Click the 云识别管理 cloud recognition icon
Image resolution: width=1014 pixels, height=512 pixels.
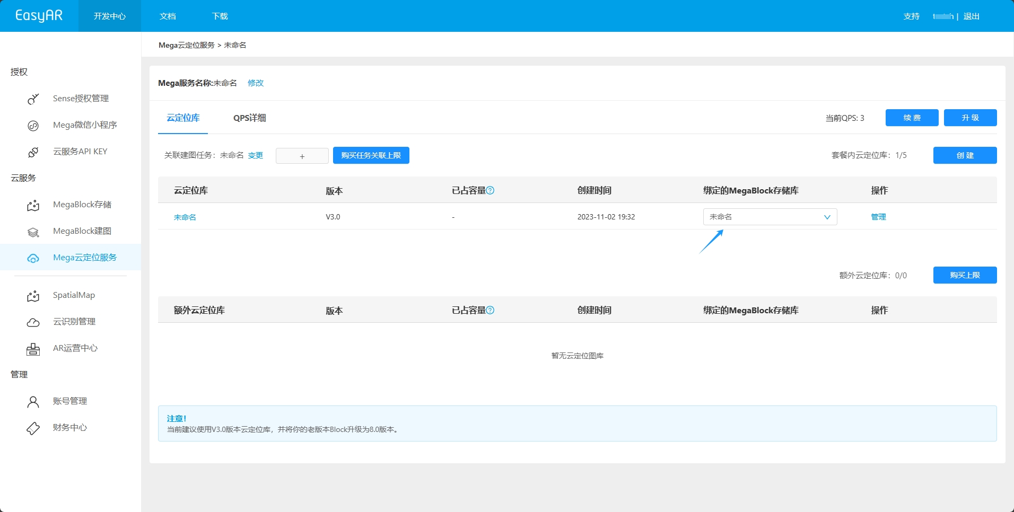pos(33,322)
